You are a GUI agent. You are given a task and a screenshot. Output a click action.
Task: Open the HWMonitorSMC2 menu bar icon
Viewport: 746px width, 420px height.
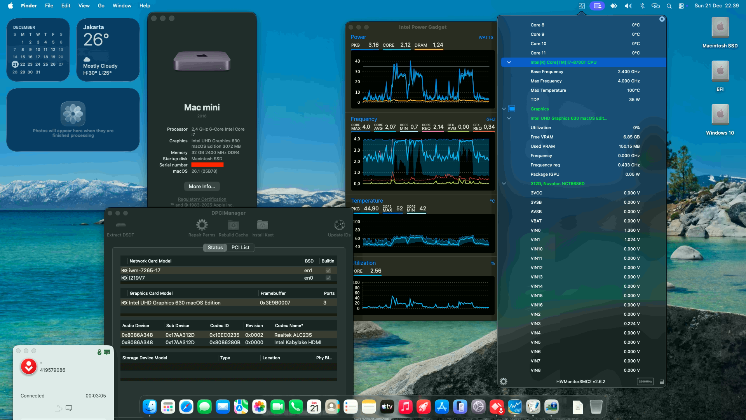click(581, 5)
